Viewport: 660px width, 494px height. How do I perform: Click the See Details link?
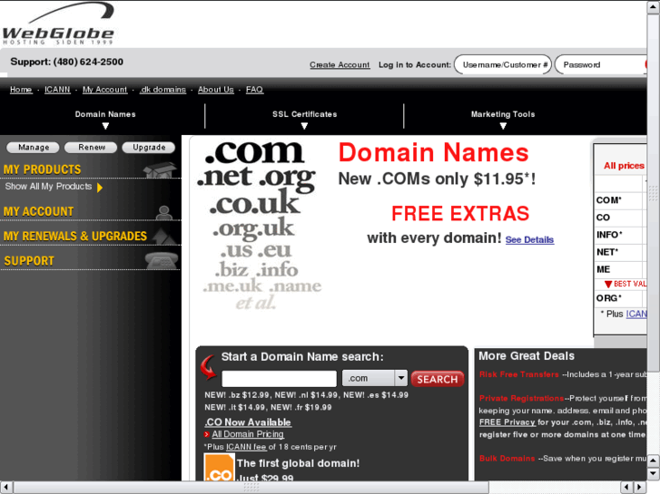[529, 239]
